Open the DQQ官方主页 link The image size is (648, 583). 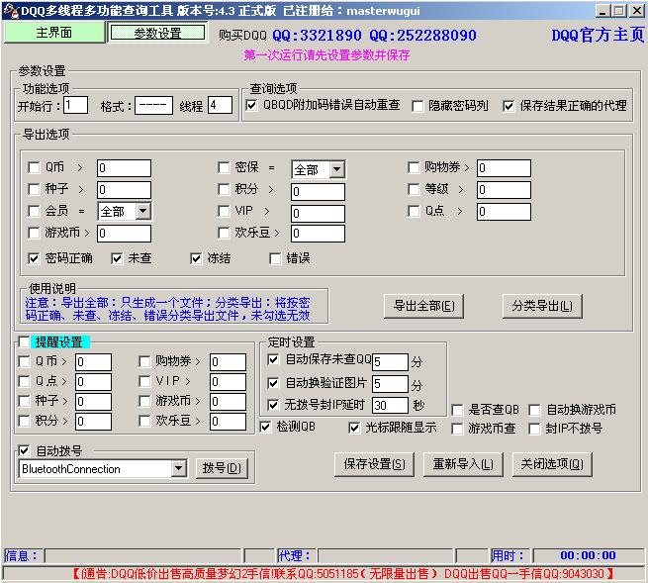598,35
